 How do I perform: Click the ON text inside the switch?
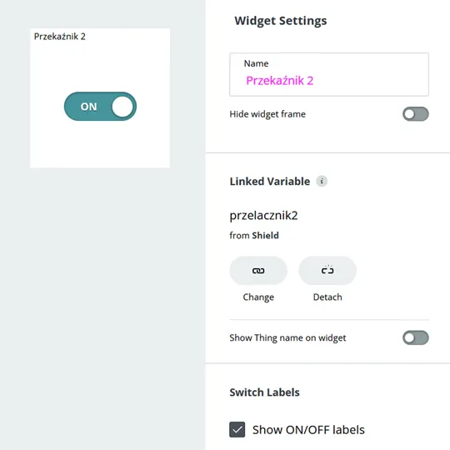coord(88,107)
